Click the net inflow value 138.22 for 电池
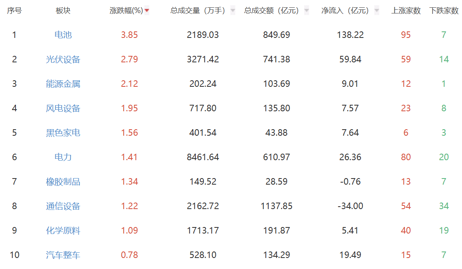 coord(350,35)
